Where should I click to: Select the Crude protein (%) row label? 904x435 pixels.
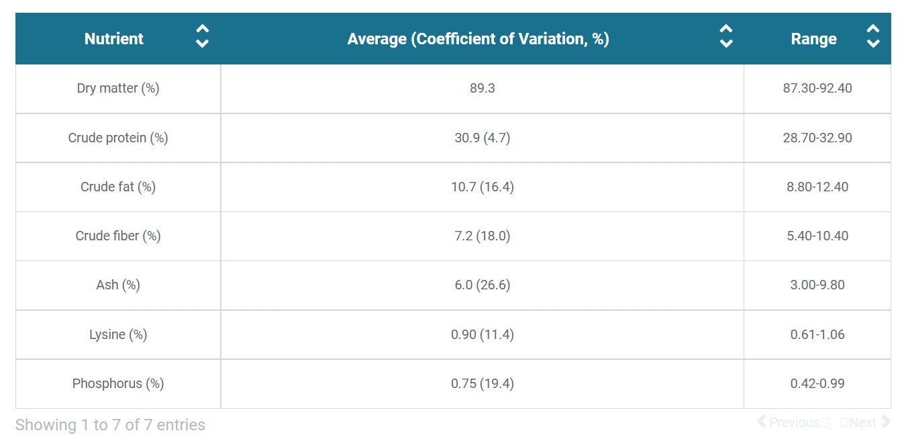(x=118, y=138)
